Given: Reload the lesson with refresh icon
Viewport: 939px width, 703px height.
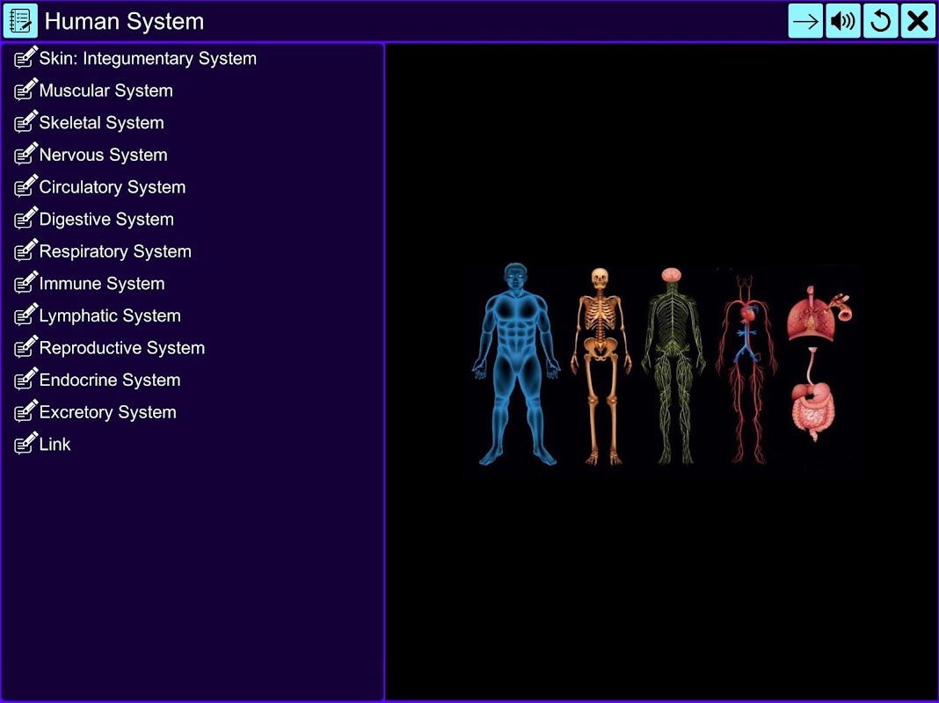Looking at the screenshot, I should pyautogui.click(x=880, y=21).
